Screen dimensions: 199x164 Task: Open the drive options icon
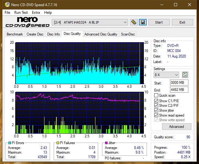click(x=134, y=22)
